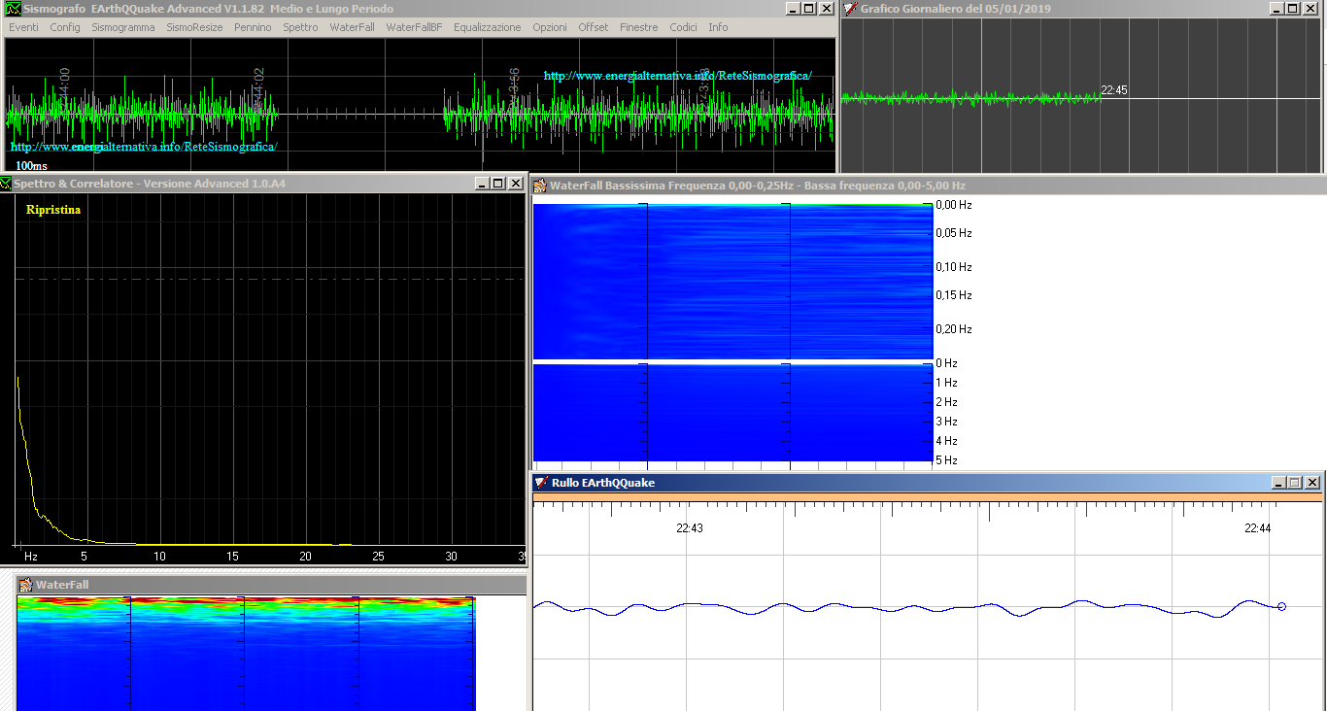Minimize the Rullo EArthQQuake window
The image size is (1327, 711).
[x=1278, y=483]
